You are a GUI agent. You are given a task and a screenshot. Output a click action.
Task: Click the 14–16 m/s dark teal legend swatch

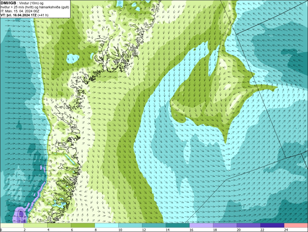click(178, 225)
